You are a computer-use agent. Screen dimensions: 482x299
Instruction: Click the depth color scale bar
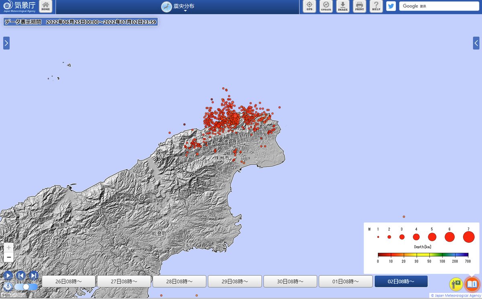423,255
